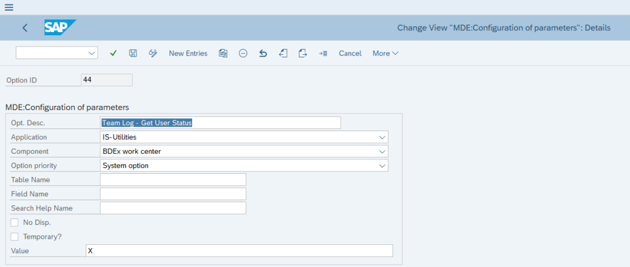
Task: Click the display/change pencil glasses icon
Action: pyautogui.click(x=152, y=54)
